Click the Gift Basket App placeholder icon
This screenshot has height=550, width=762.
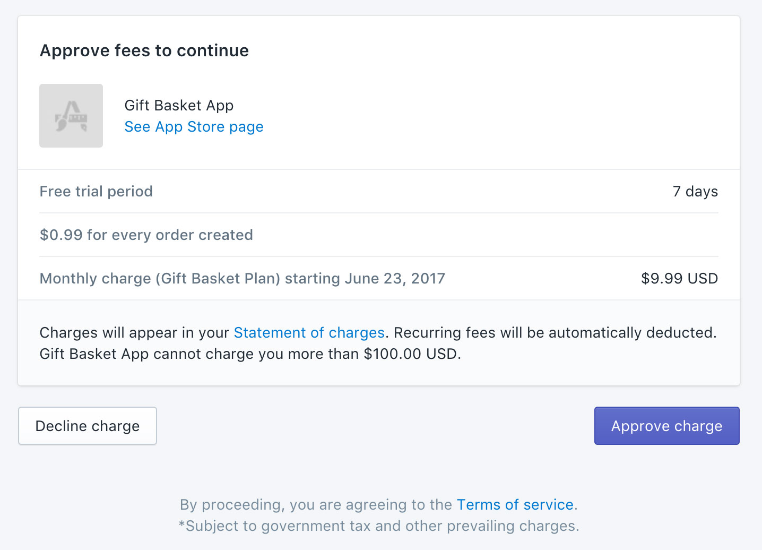(71, 116)
